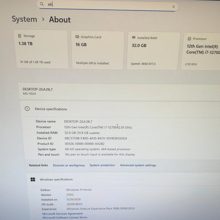
Task: Click the Graphics Card icon
Action: (77, 37)
